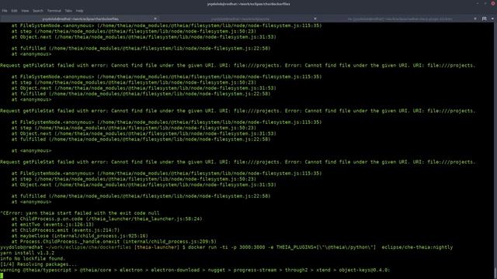Click '[1/4] Resolving packages...' line
497x279 pixels.
pyautogui.click(x=38, y=264)
